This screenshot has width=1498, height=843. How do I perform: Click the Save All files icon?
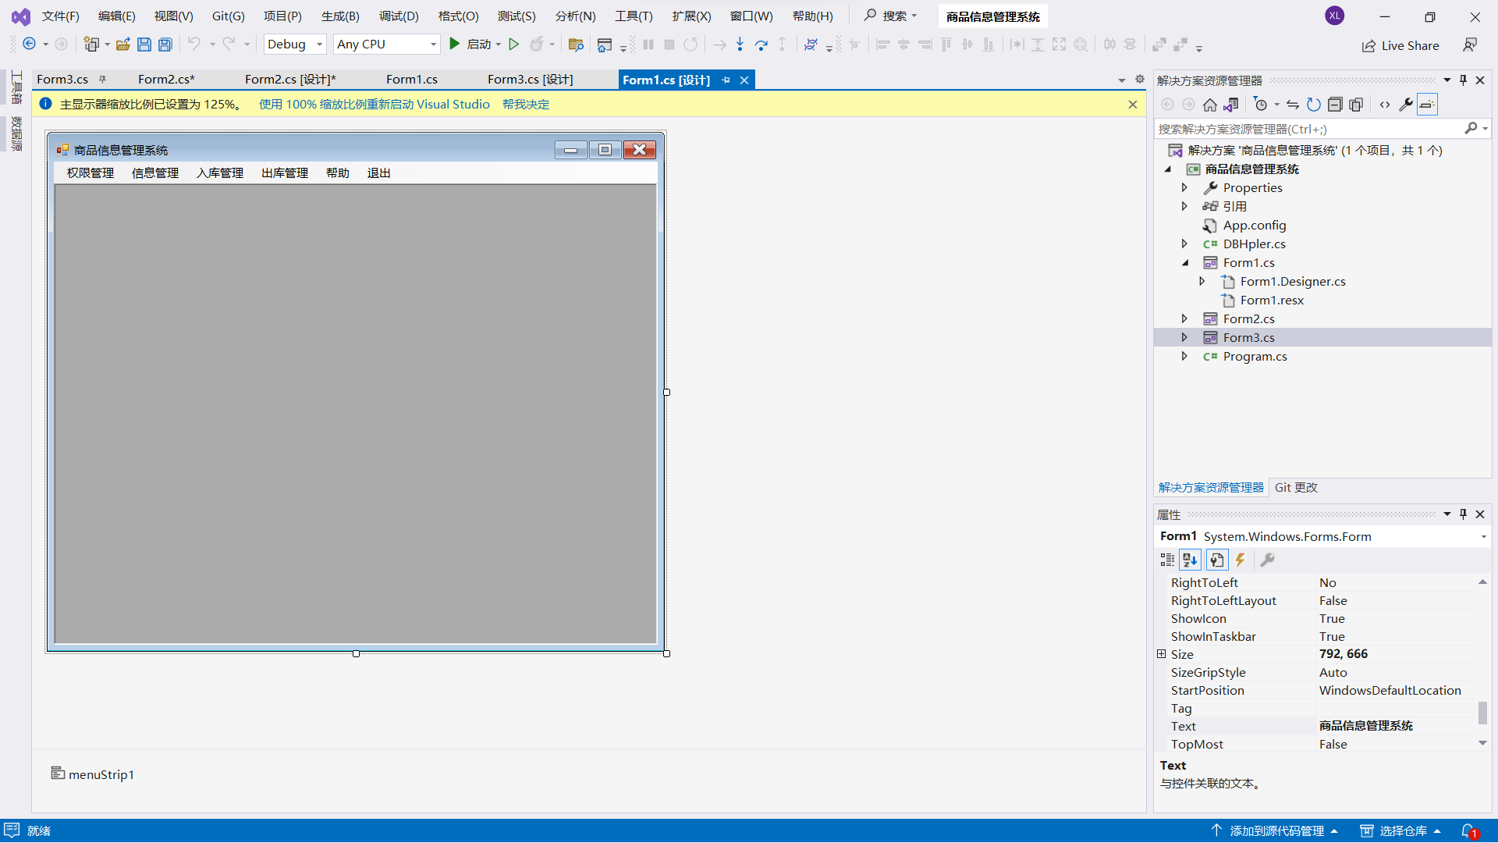(x=165, y=44)
